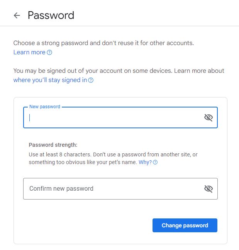The image size is (239, 250).
Task: Toggle visibility of Confirm new password
Action: [208, 189]
